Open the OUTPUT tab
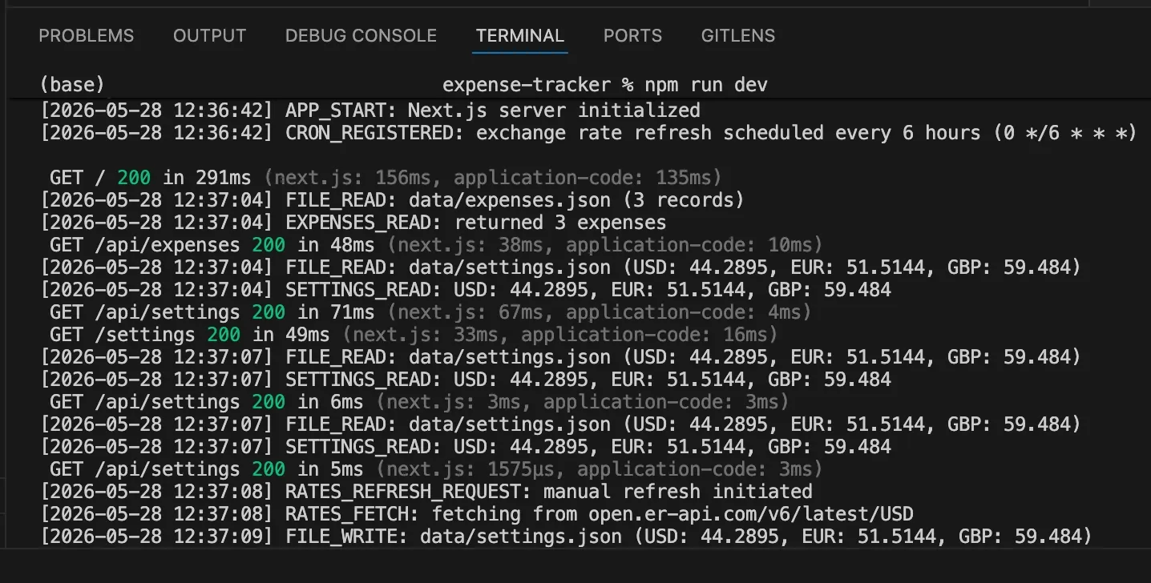 point(210,35)
